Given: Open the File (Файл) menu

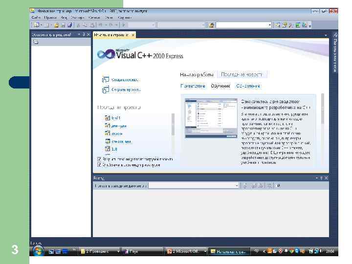Looking at the screenshot, I should coord(36,18).
